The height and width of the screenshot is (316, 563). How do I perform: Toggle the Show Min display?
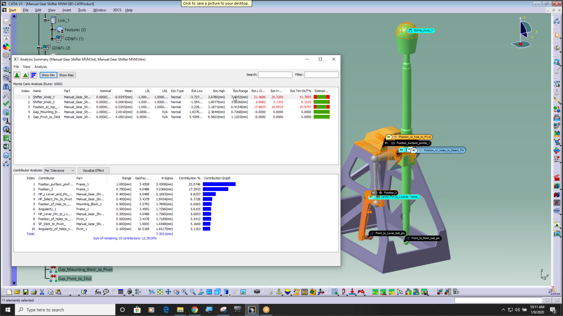click(48, 75)
